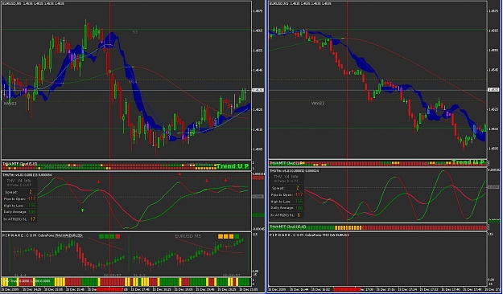Screen dimensions: 503x294
Task: Click the green up arrow signal on left THVTrix
Action: (83, 210)
